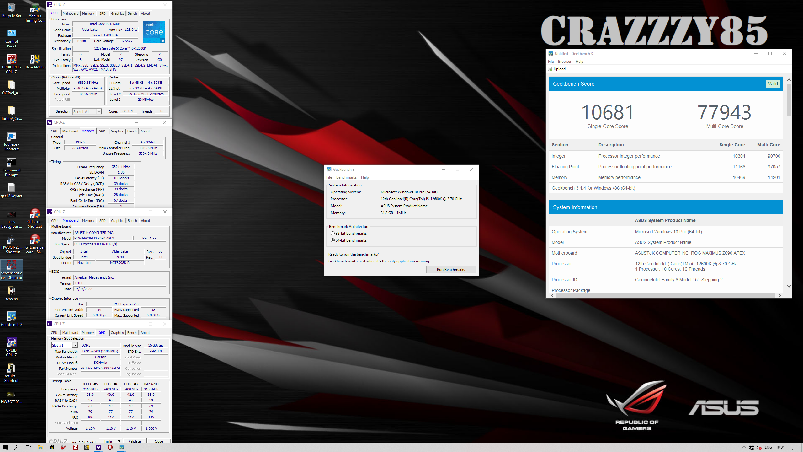Open the OCTool_A folder icon
Screen dimensions: 803x452
[x=11, y=88]
